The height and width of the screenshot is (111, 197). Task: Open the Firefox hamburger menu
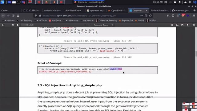(194, 16)
